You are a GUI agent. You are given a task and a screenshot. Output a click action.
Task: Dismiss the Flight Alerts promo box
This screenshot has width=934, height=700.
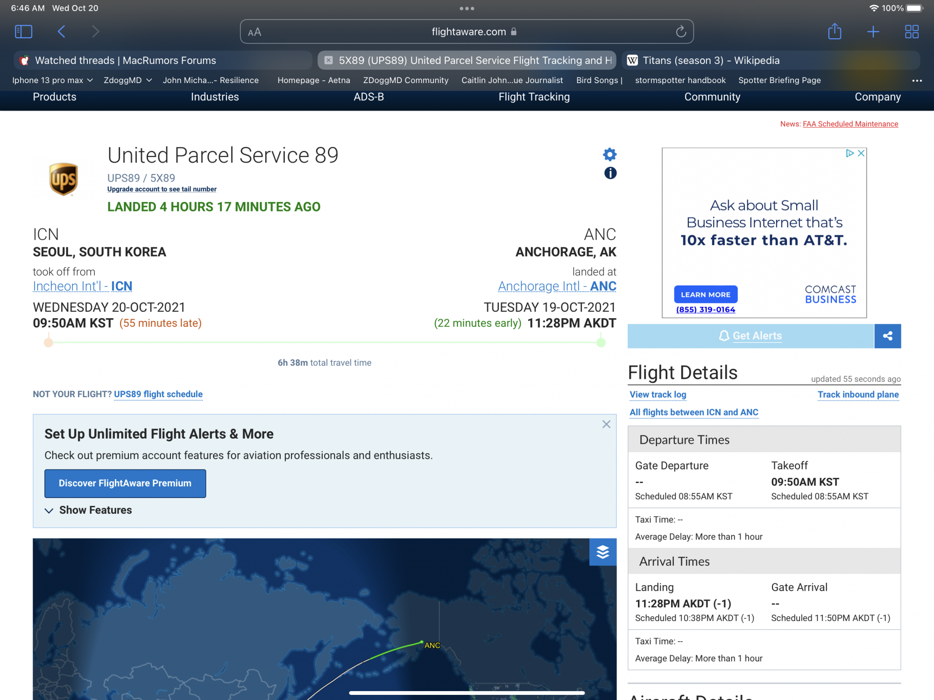click(x=606, y=424)
